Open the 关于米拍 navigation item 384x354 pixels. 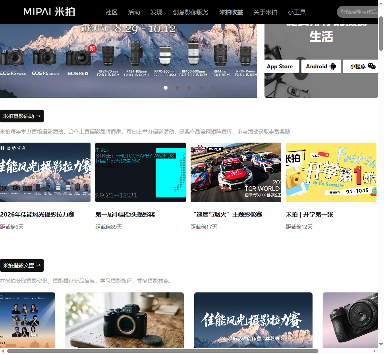tap(265, 12)
